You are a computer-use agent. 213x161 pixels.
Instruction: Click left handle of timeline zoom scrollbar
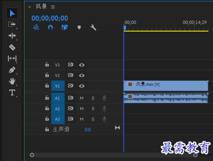[x=32, y=155]
